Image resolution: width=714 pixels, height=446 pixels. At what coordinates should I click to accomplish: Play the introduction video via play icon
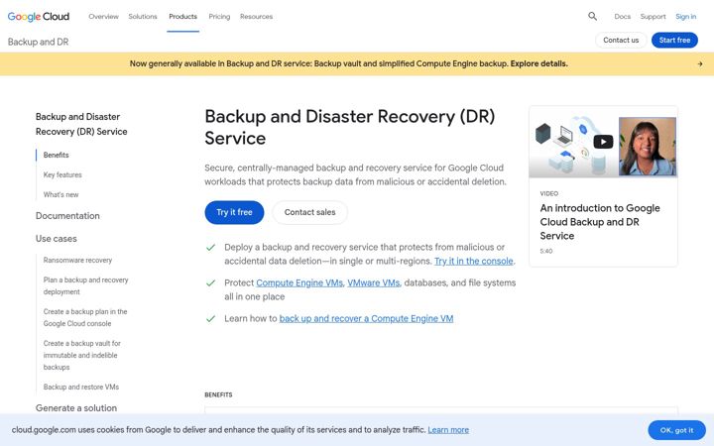click(x=603, y=142)
